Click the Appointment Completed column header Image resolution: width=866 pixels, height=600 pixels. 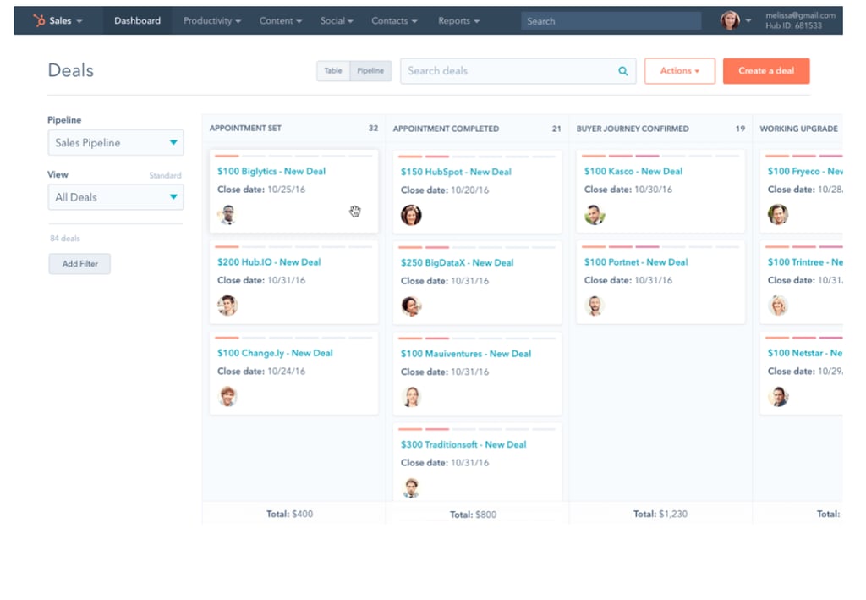(446, 129)
